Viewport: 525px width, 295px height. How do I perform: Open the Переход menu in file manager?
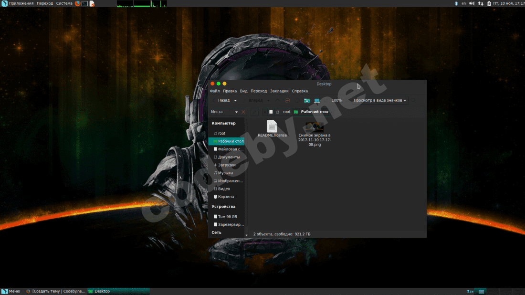point(259,91)
